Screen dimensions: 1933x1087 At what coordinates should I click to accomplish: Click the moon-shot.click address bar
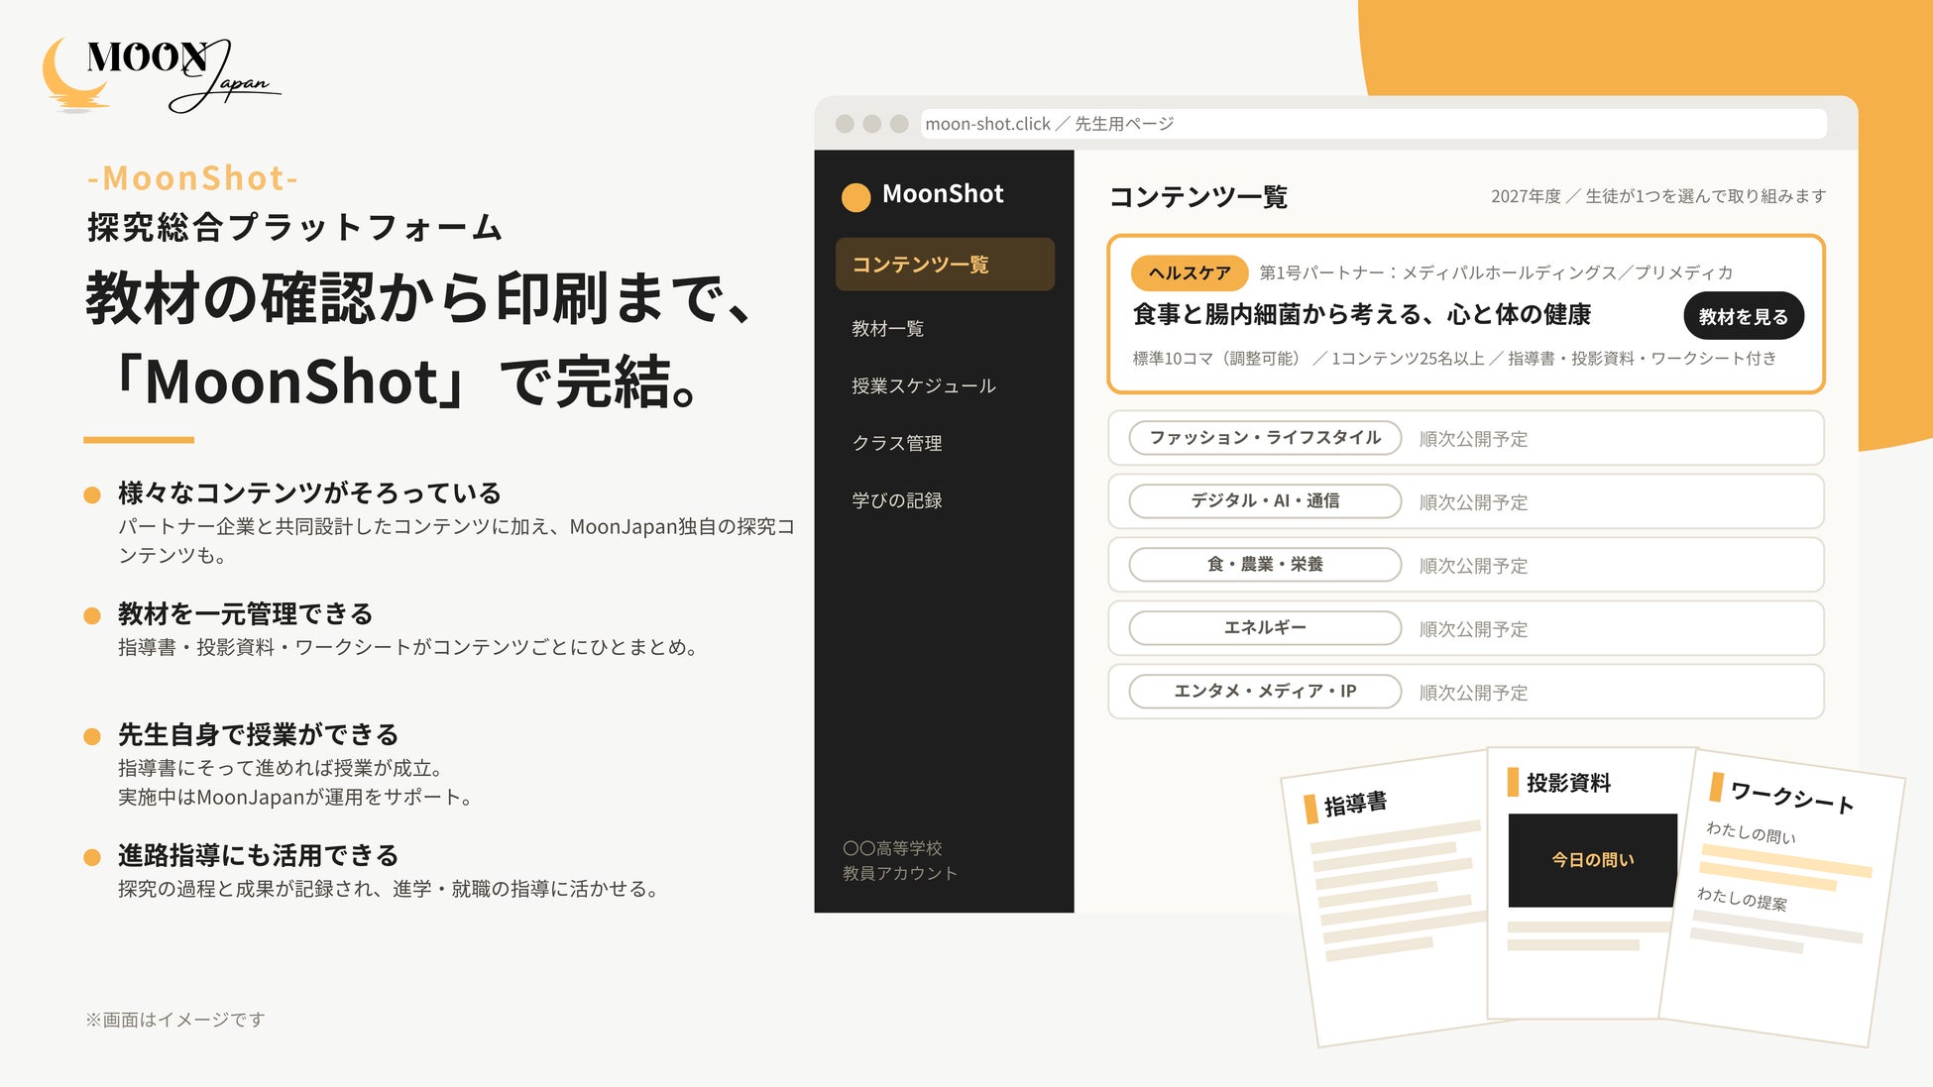(x=1374, y=124)
